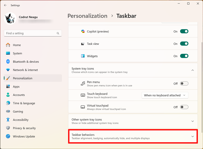Click the Time & language clock icon
This screenshot has height=149, width=203.
click(x=8, y=103)
